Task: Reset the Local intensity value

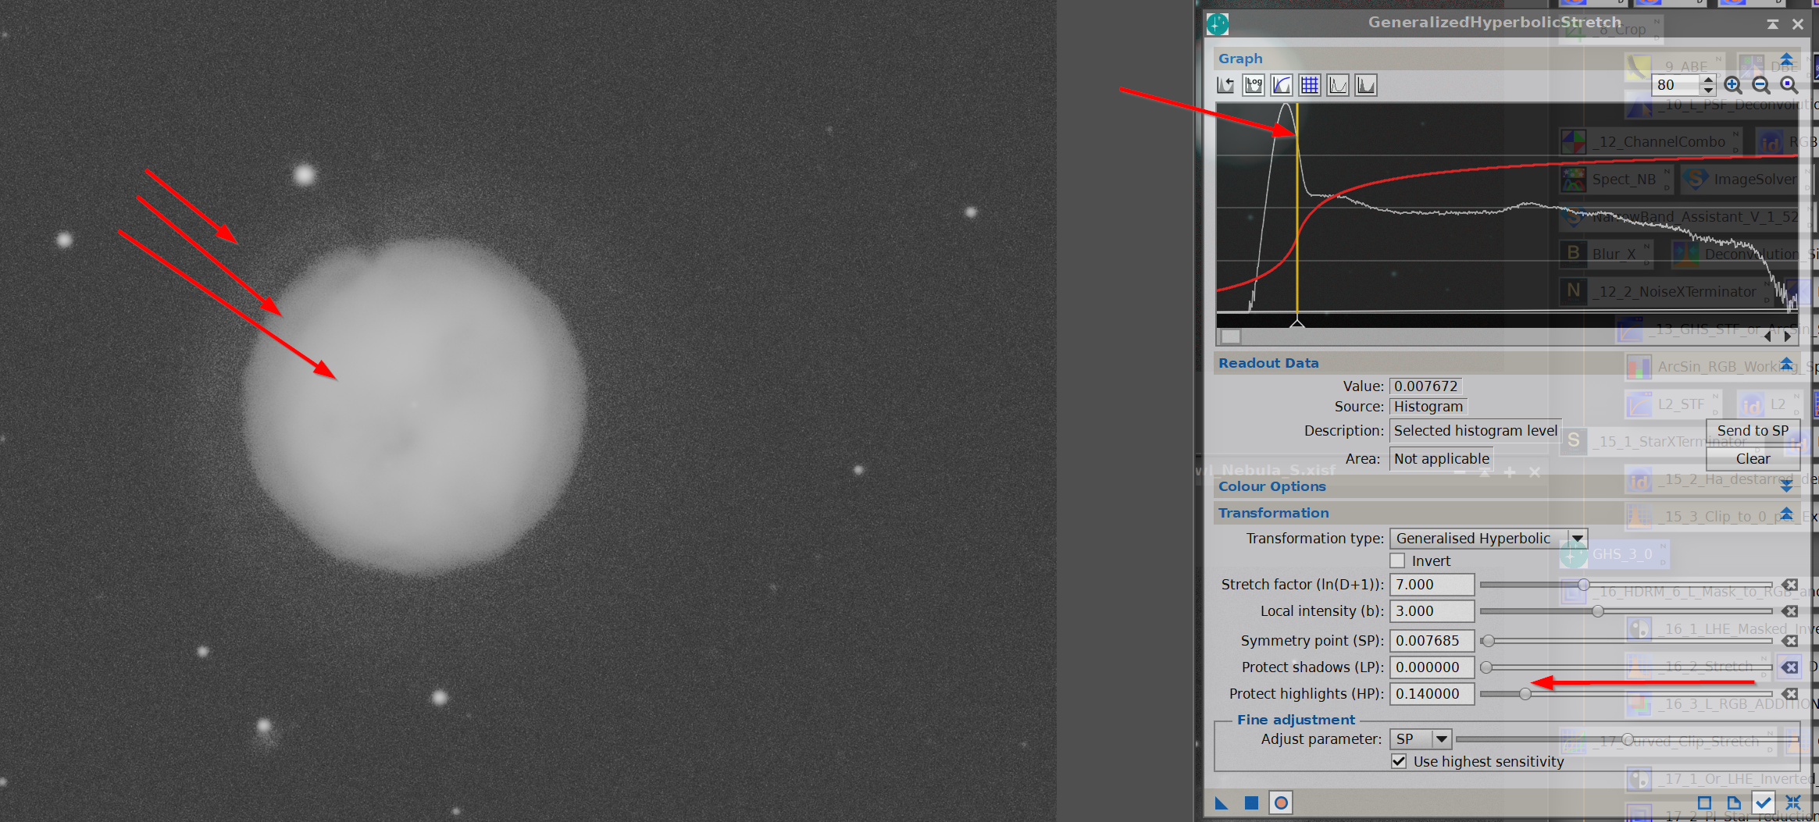Action: [1789, 611]
